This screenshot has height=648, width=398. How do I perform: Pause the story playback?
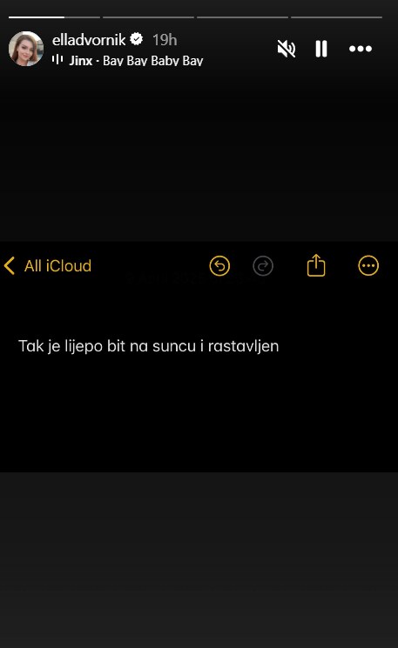[x=321, y=49]
